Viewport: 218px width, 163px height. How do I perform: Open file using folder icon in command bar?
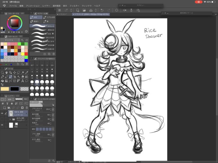pos(84,10)
